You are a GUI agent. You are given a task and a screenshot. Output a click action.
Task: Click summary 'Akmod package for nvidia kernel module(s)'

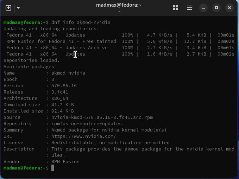click(109, 130)
